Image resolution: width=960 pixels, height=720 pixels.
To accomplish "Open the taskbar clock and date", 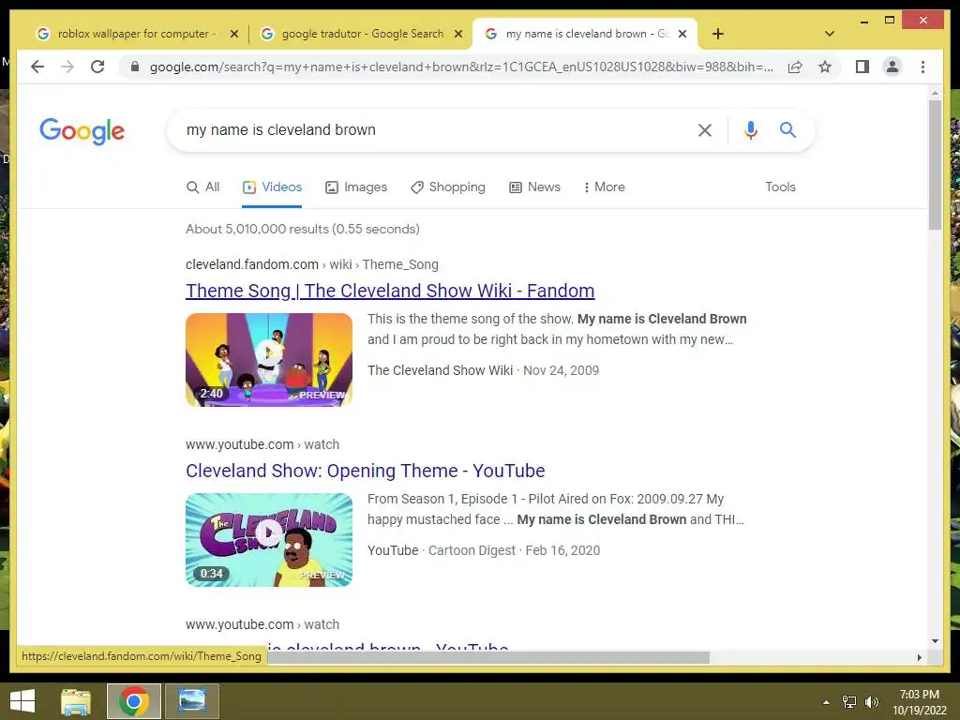I will click(919, 702).
